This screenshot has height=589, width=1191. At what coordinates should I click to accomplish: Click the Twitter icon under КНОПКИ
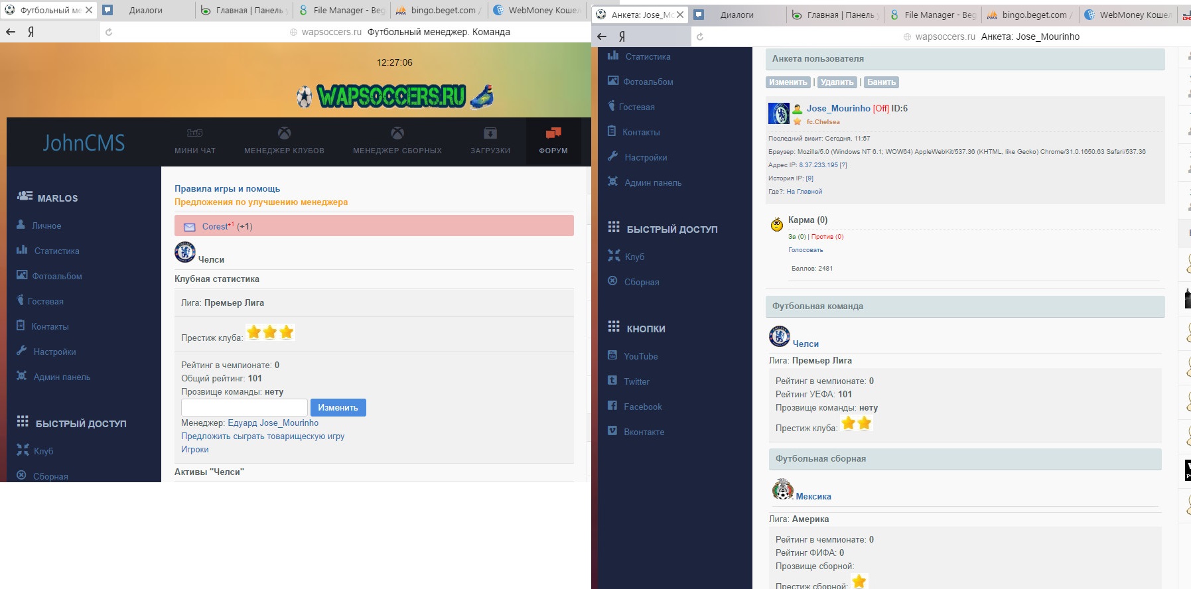pos(612,381)
